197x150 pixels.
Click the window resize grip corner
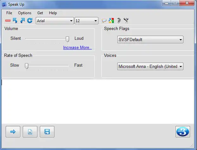click(192, 146)
